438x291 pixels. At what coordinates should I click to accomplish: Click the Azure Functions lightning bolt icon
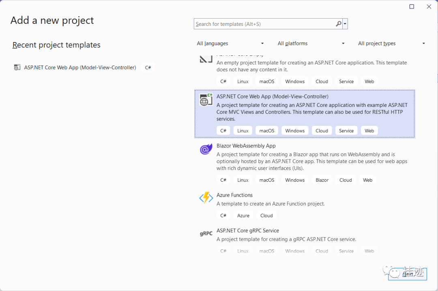(206, 198)
